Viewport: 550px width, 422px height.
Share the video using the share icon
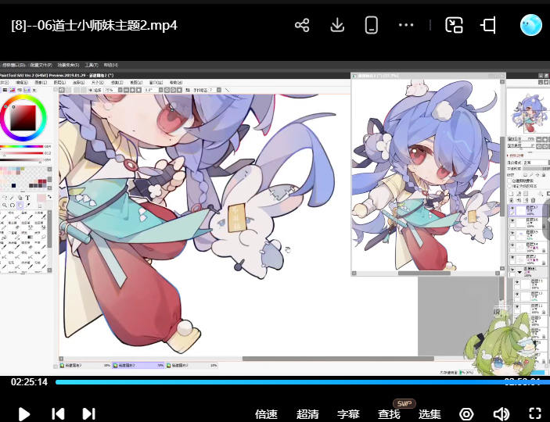coord(302,25)
